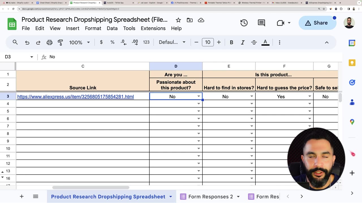Viewport: 362px width, 203px height.
Task: Increase font size plus button
Action: (x=219, y=42)
